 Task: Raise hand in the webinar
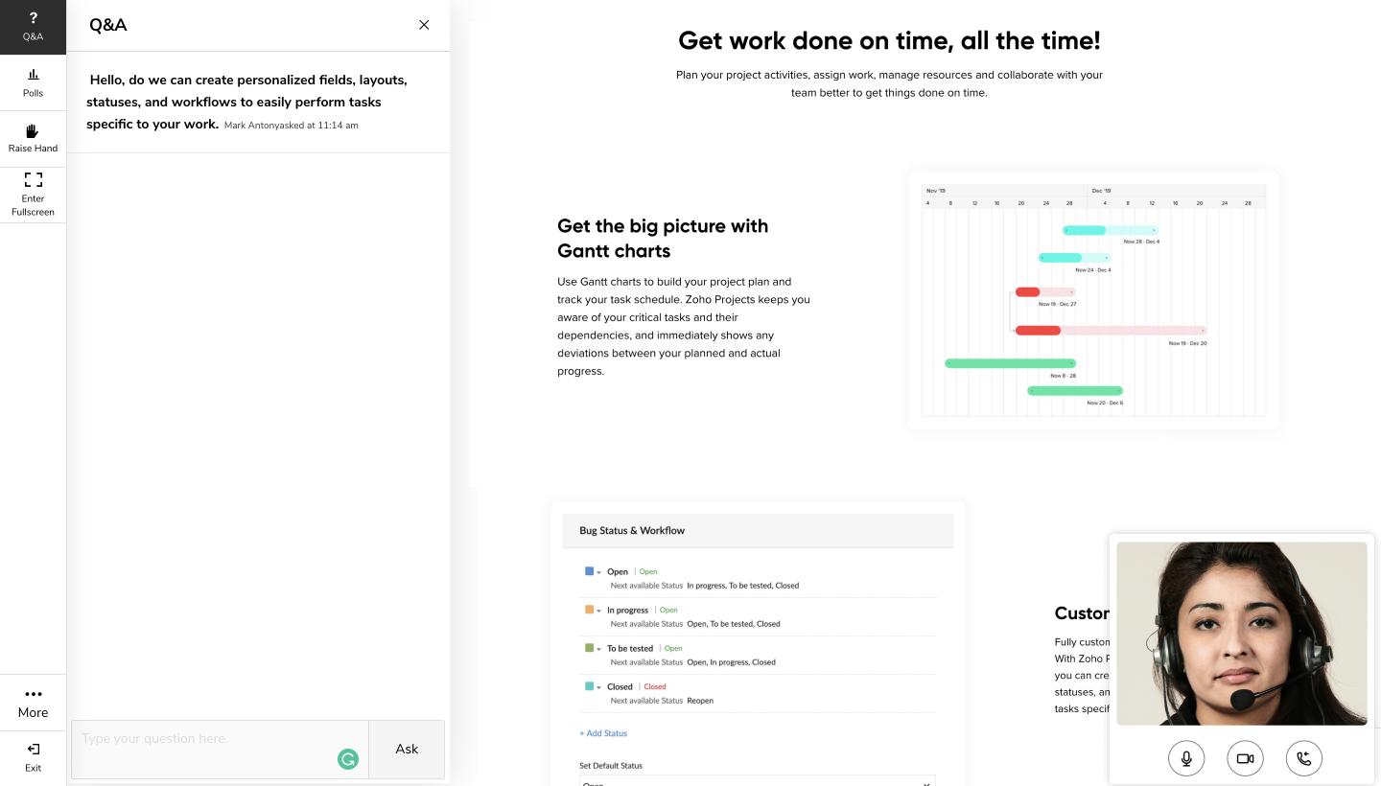coord(33,138)
